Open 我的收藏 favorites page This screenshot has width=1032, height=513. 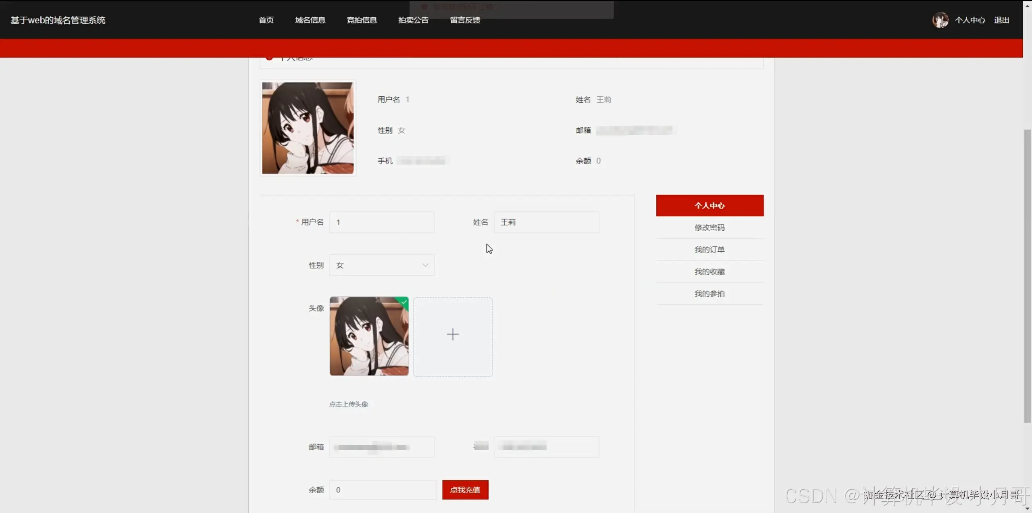click(x=709, y=271)
